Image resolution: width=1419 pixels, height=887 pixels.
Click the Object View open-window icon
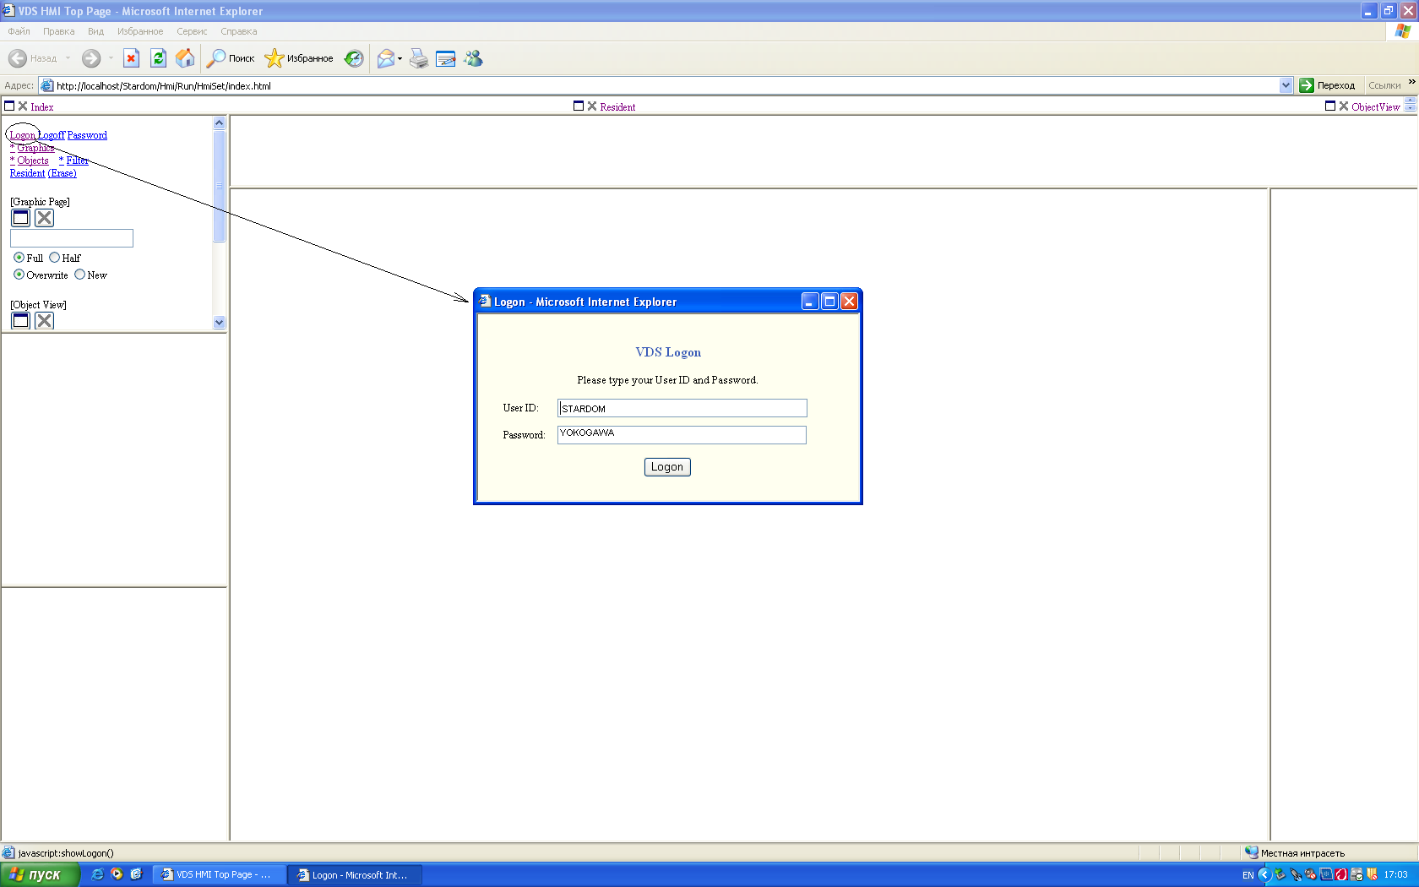coord(21,320)
